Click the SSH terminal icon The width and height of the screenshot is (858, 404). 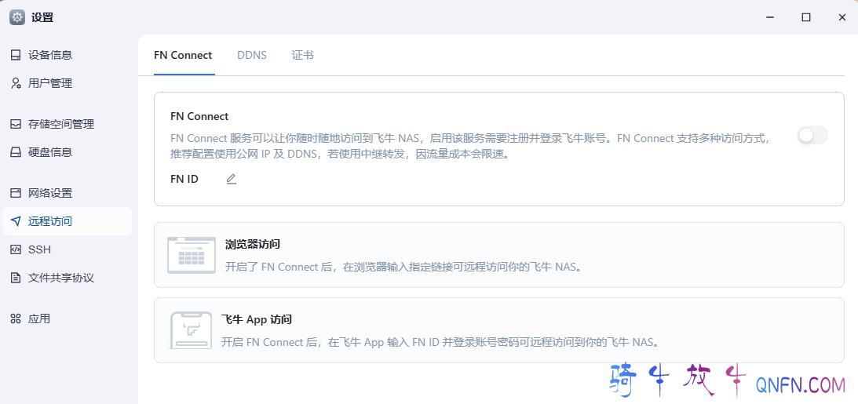point(16,249)
